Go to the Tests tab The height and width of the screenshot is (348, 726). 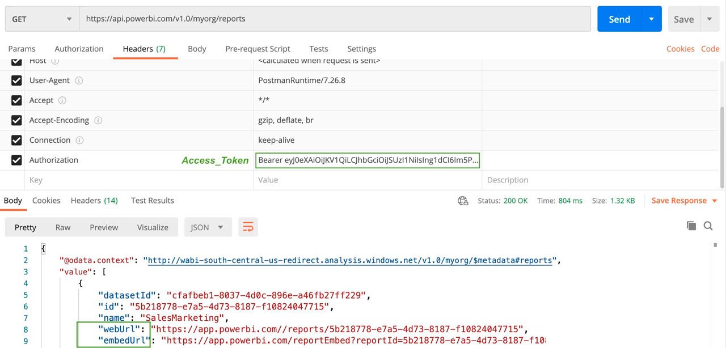pyautogui.click(x=319, y=49)
